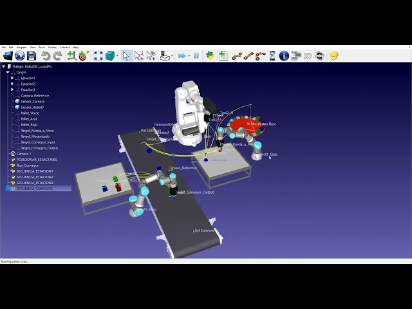Open the Connect menu
This screenshot has height=309, width=412.
click(64, 47)
